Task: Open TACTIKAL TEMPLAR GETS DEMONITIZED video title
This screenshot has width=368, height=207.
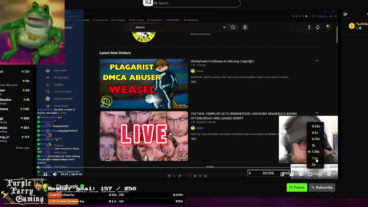Action: click(244, 116)
